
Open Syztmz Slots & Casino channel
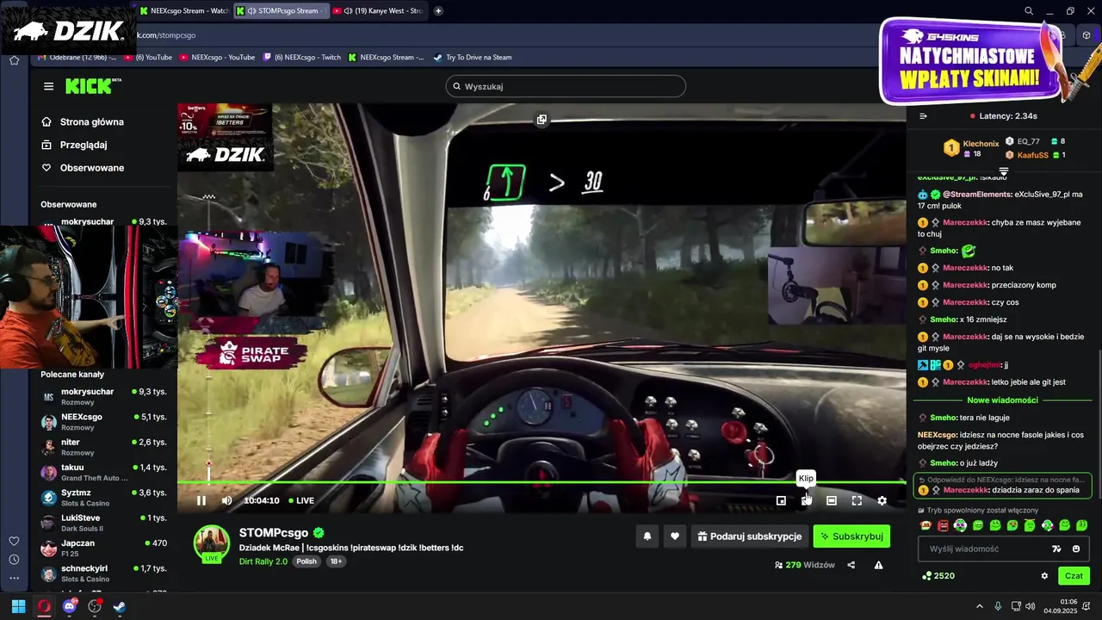click(x=103, y=498)
